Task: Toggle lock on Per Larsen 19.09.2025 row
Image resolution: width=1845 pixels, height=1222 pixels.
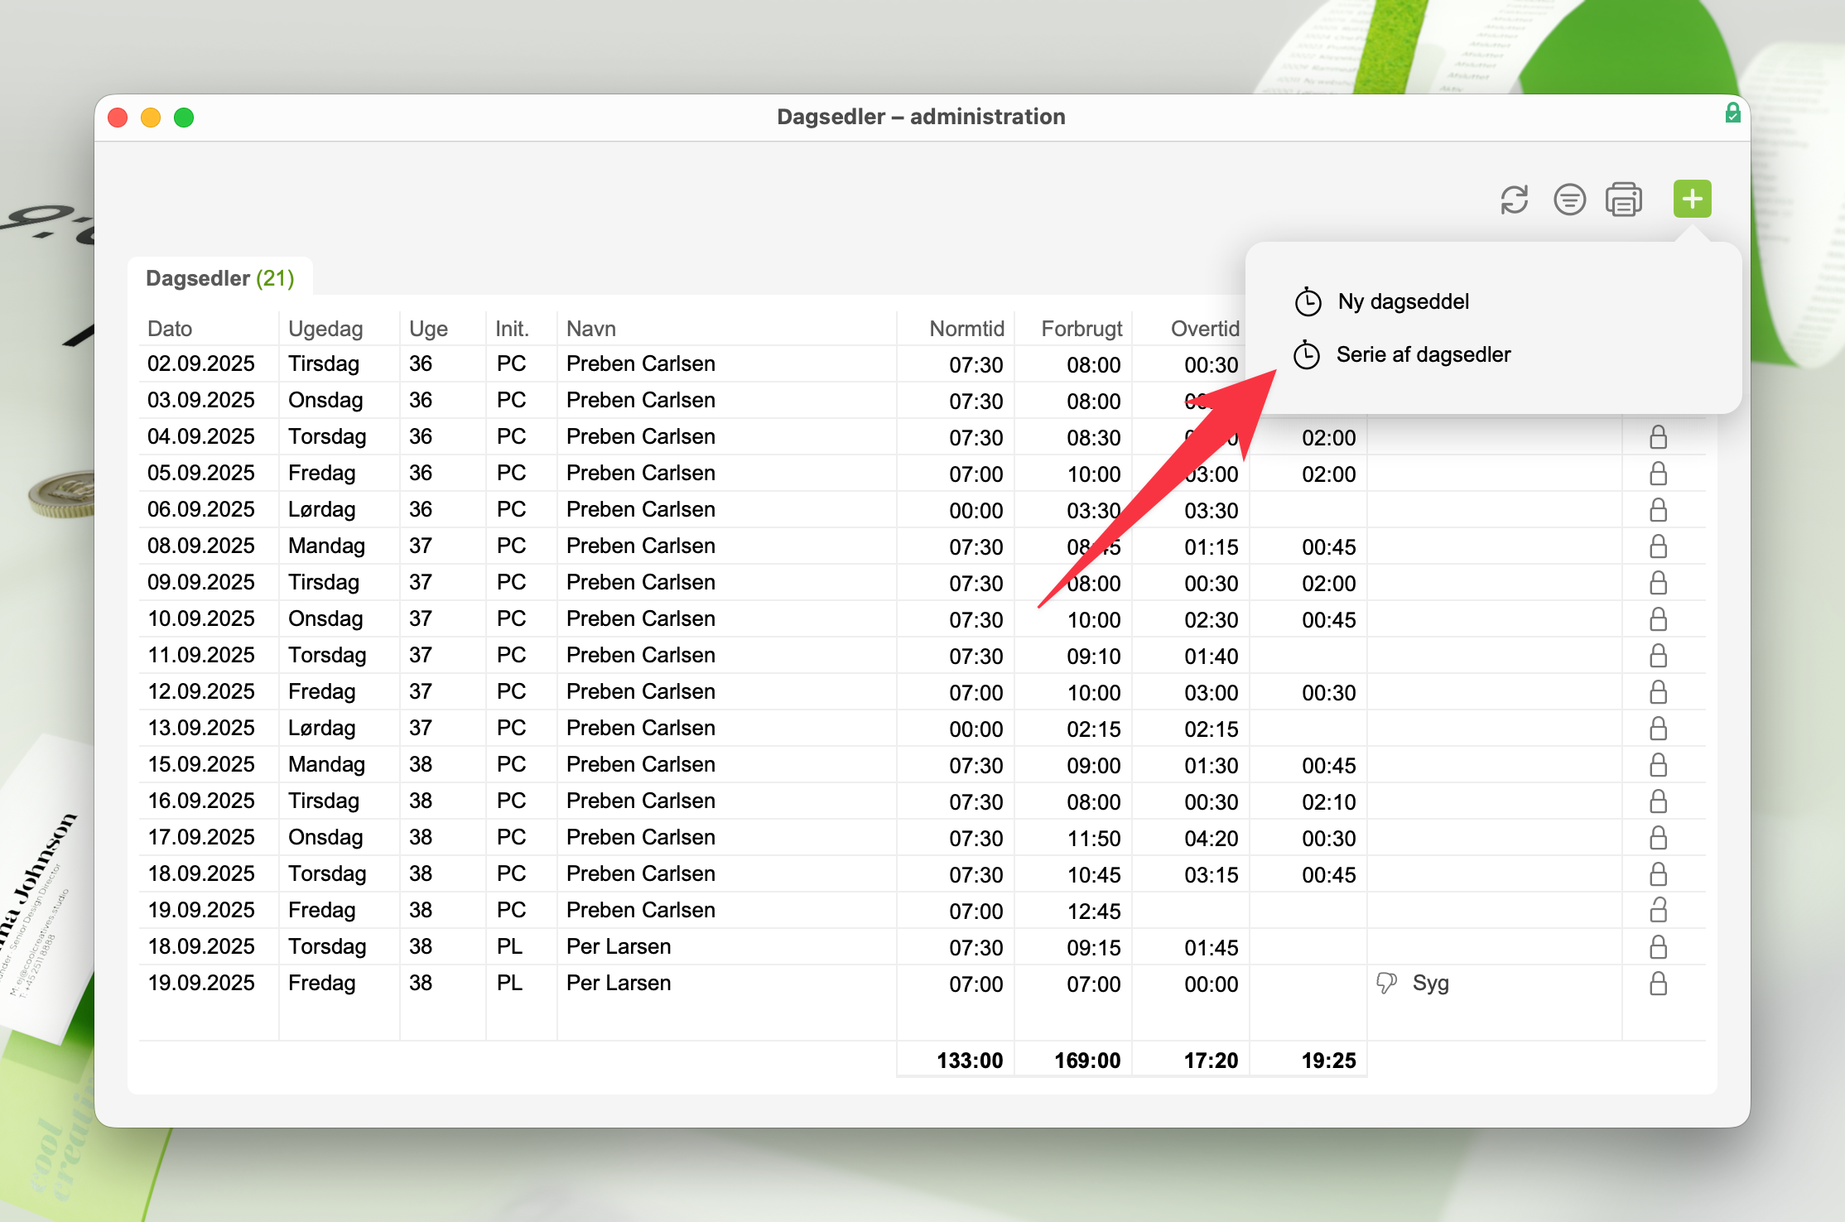Action: (1658, 984)
